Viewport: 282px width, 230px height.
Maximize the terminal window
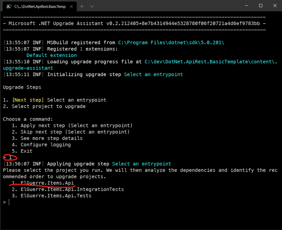(x=261, y=6)
